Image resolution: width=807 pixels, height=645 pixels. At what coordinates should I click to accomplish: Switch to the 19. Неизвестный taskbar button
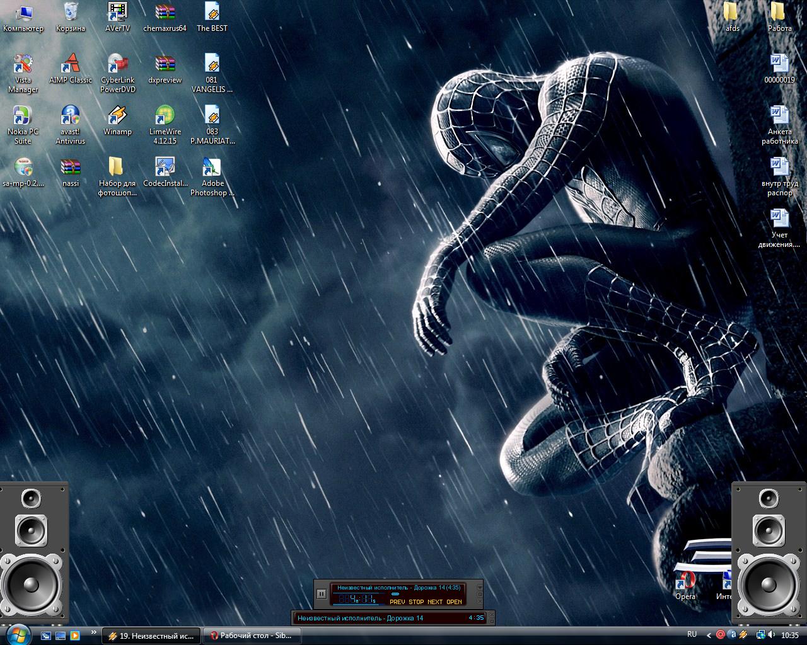click(x=151, y=636)
